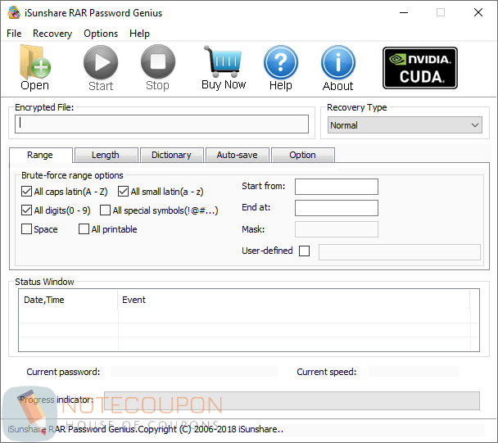Click the Encrypted File input field

[x=161, y=124]
